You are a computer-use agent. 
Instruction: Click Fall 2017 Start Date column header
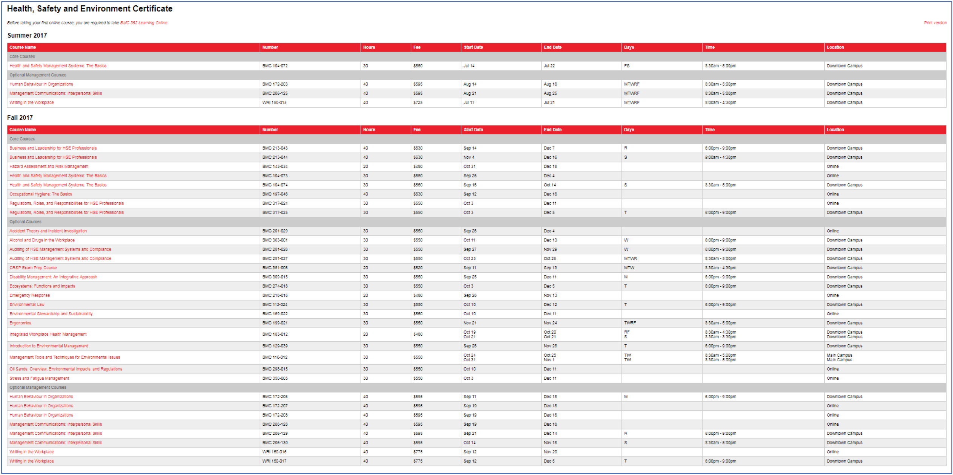(x=473, y=130)
